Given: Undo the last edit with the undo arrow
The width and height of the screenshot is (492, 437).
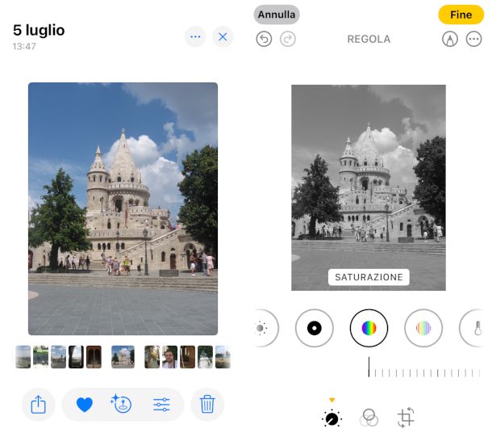Looking at the screenshot, I should click(x=264, y=39).
